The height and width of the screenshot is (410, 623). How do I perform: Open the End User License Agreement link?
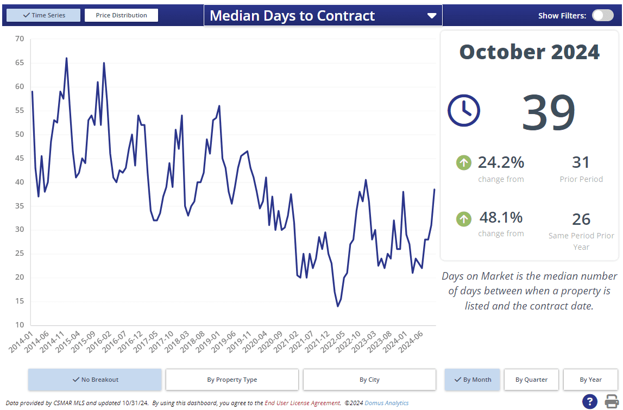[x=303, y=403]
